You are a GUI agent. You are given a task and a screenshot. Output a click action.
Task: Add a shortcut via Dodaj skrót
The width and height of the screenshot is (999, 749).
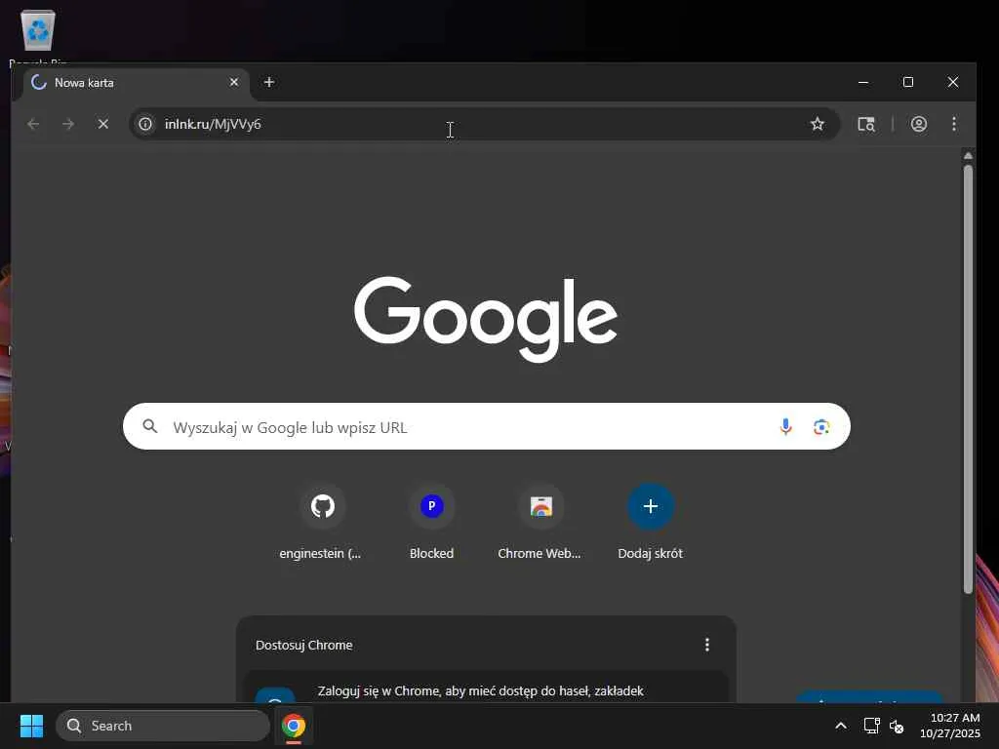(x=650, y=523)
